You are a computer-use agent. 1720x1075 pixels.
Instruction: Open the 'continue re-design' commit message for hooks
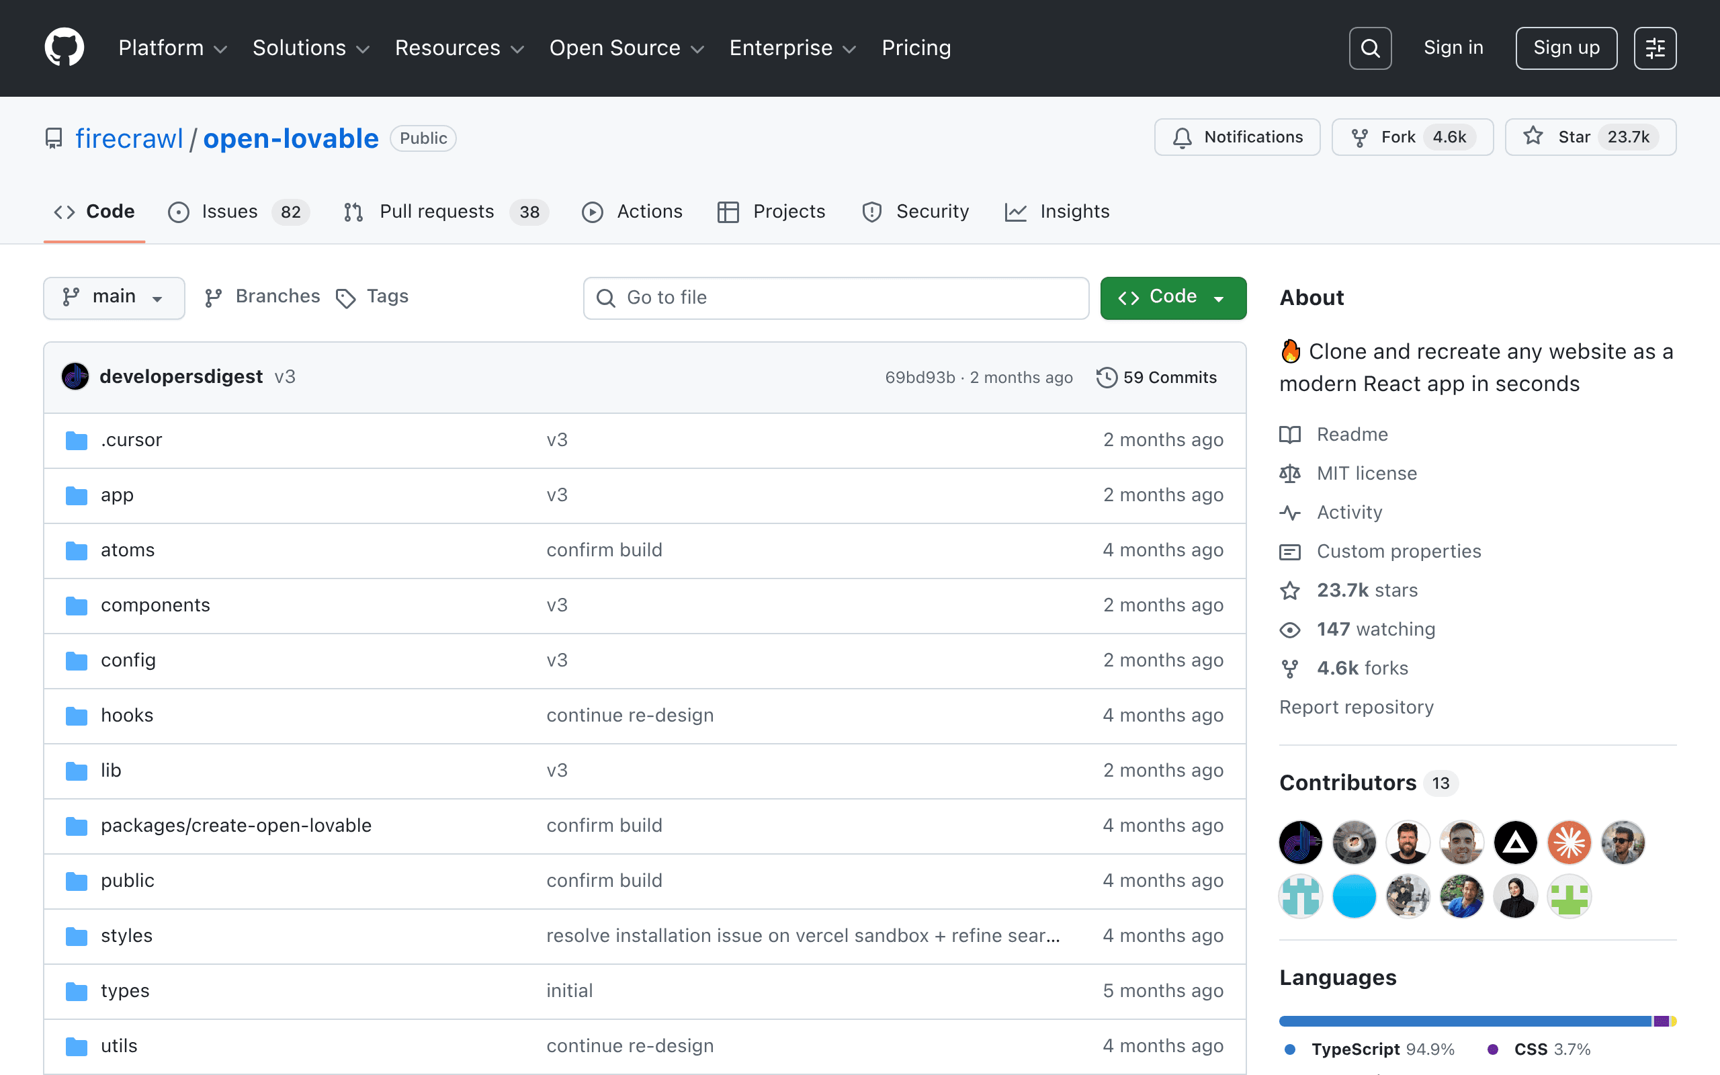click(x=630, y=716)
